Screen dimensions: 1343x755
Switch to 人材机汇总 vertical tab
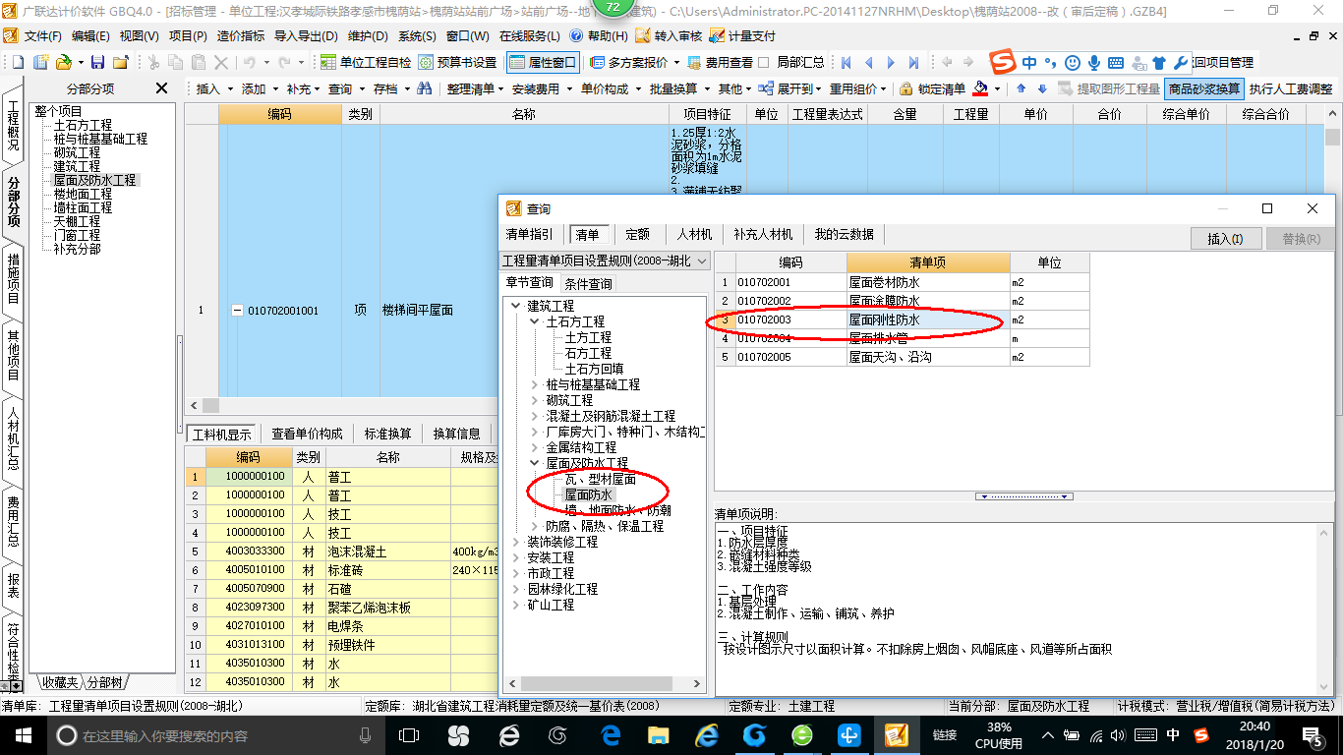point(13,438)
